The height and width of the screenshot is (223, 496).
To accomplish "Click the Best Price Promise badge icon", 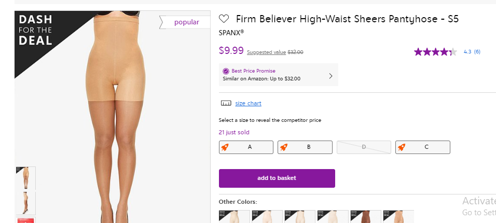I will (x=226, y=71).
